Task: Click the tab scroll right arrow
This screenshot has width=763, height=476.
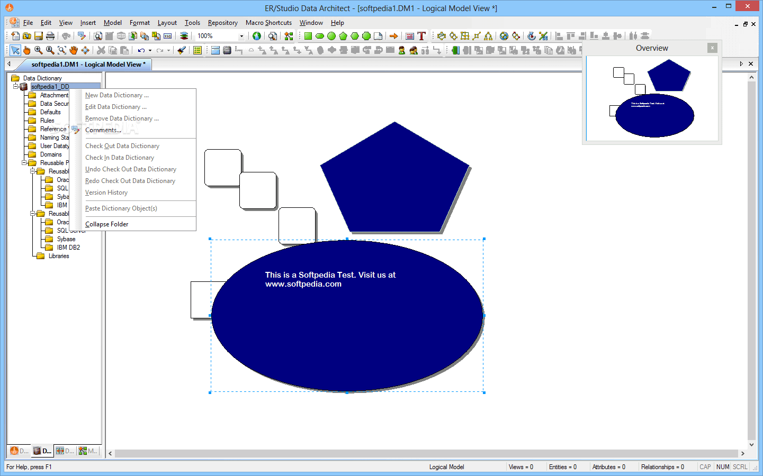Action: pos(741,63)
